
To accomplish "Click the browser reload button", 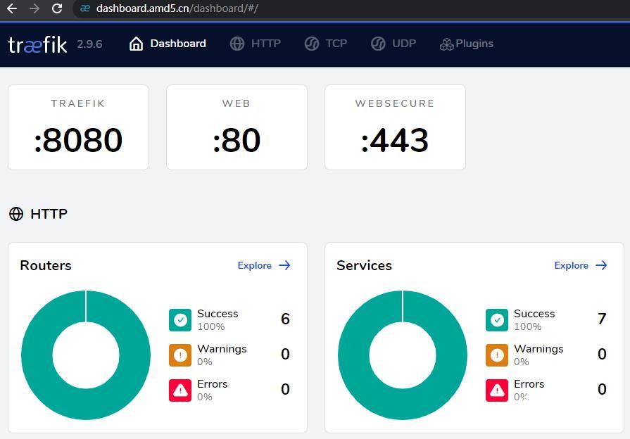I will point(56,9).
